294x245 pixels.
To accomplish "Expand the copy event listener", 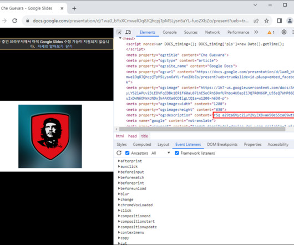I will coord(119,238).
